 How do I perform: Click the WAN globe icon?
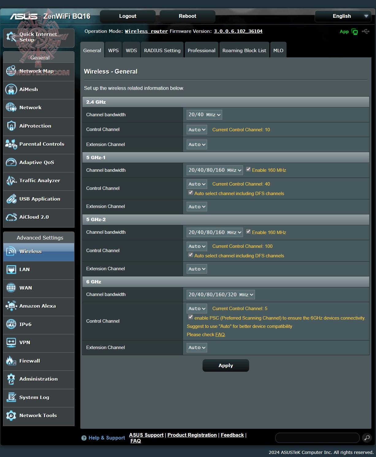point(11,288)
